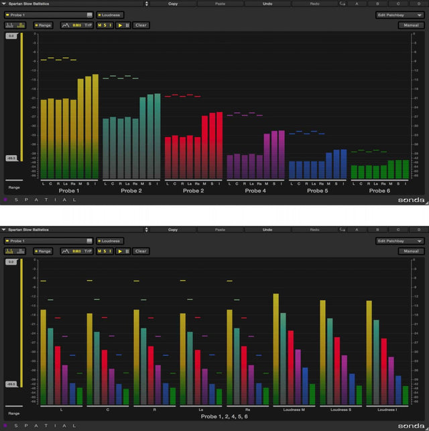429x431 pixels.
Task: Toggle the Range option in bottom toolbar
Action: [x=43, y=251]
